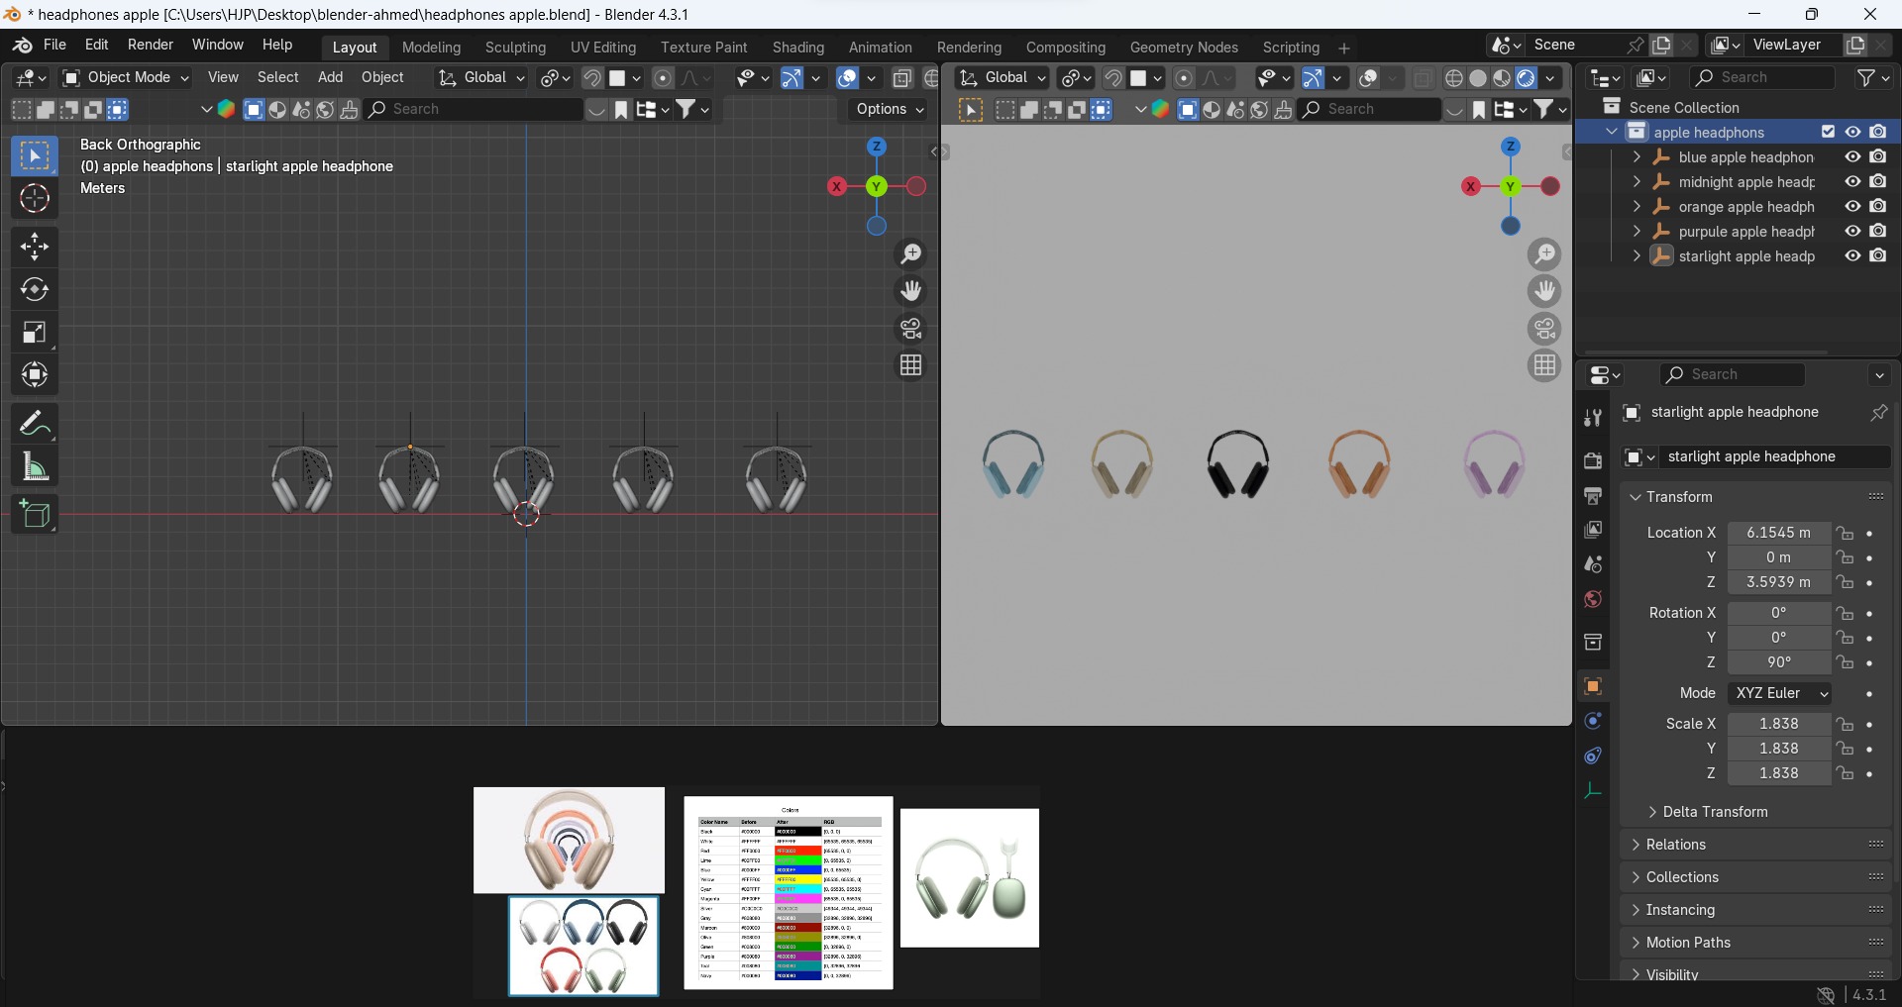Open the Scene properties tab
This screenshot has width=1902, height=1007.
click(x=1593, y=564)
